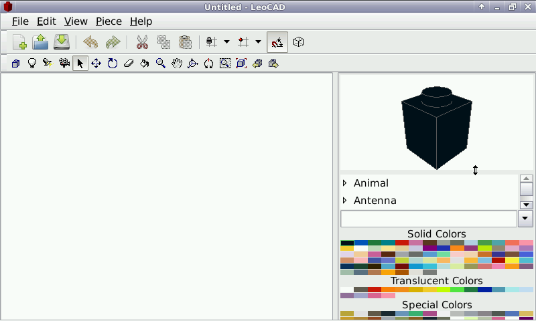Toggle the Relative Transforms magnet button
This screenshot has width=536, height=321.
277,42
